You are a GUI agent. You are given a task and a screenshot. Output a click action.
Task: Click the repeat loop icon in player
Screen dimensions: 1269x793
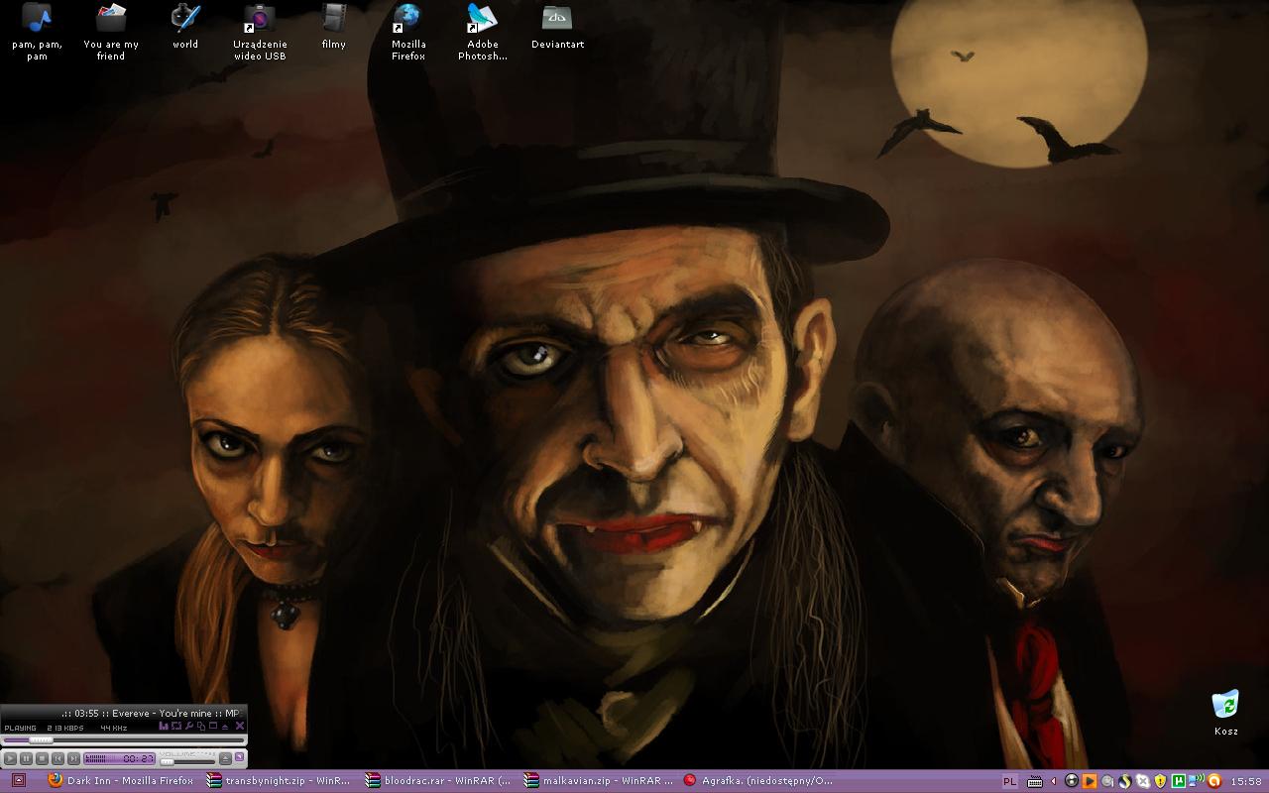175,726
